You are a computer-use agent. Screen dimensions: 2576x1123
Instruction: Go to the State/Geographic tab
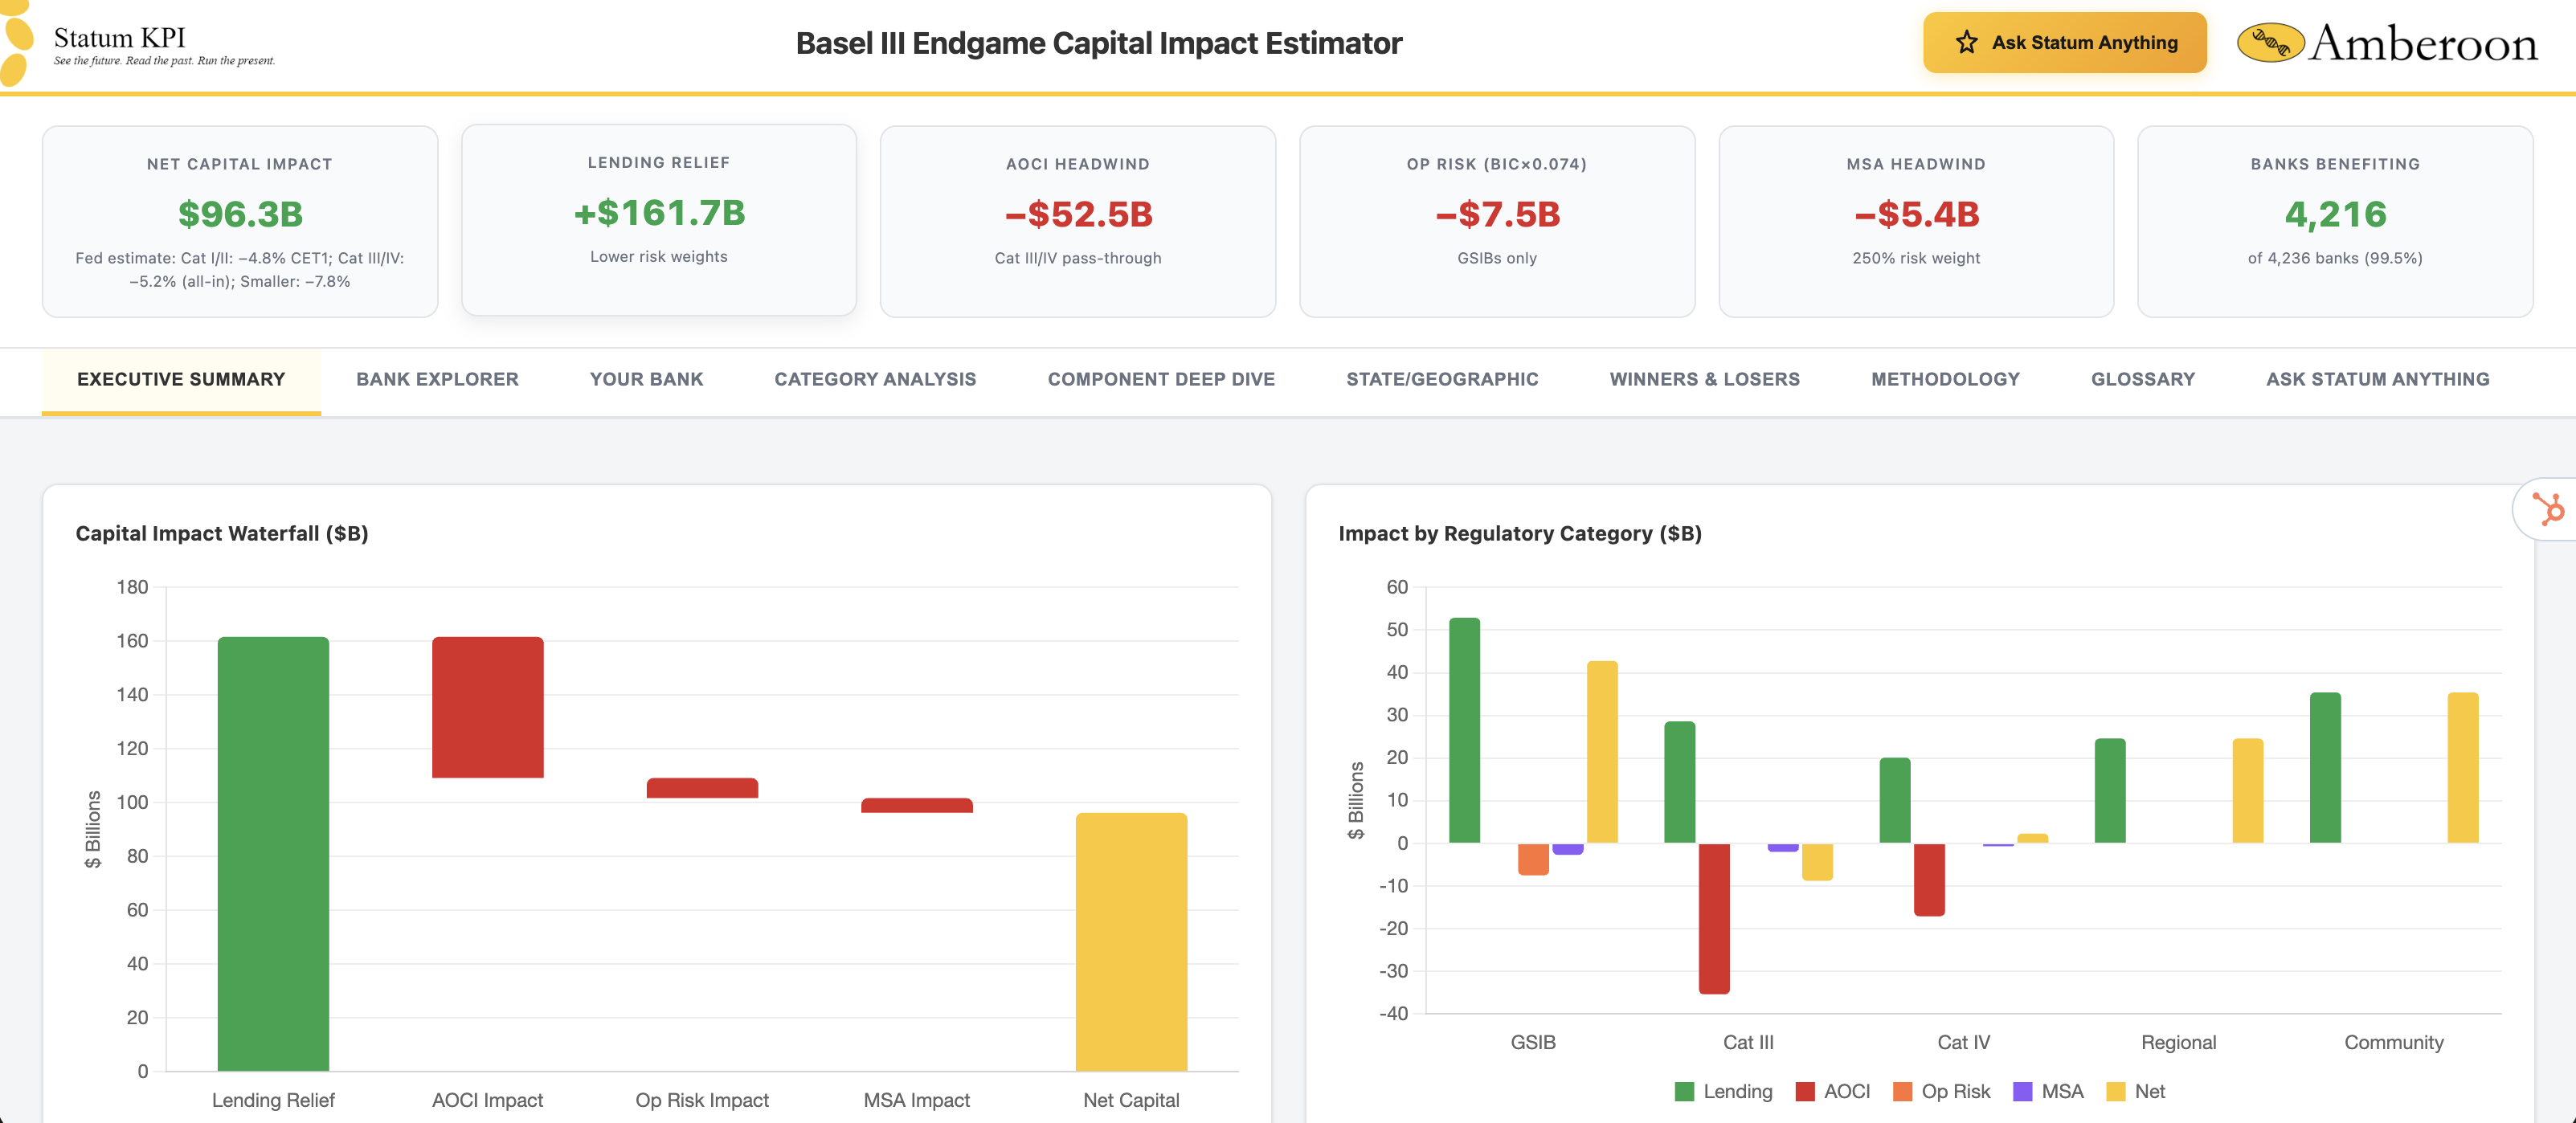pyautogui.click(x=1441, y=379)
